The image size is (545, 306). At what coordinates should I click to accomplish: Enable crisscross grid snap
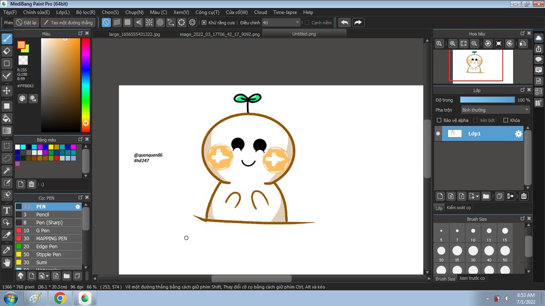[x=128, y=22]
